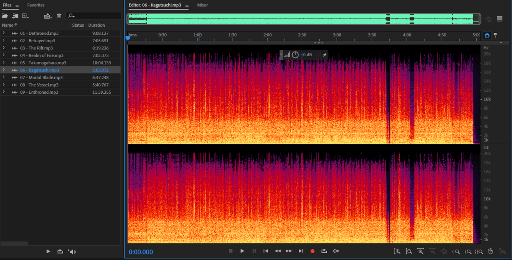The image size is (512, 260).
Task: Click the Import File icon
Action: (15, 16)
